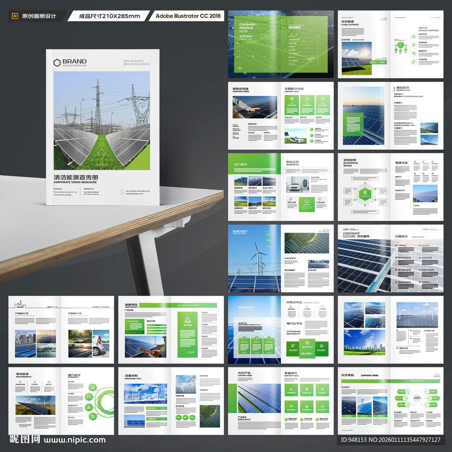Click the hand touching solar panel photo
Viewport: 452px width, 452px height.
coord(255,107)
